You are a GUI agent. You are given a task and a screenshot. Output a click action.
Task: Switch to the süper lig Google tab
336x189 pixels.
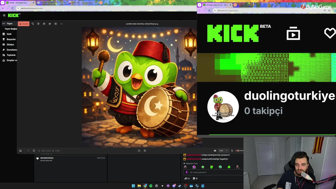(x=51, y=3)
